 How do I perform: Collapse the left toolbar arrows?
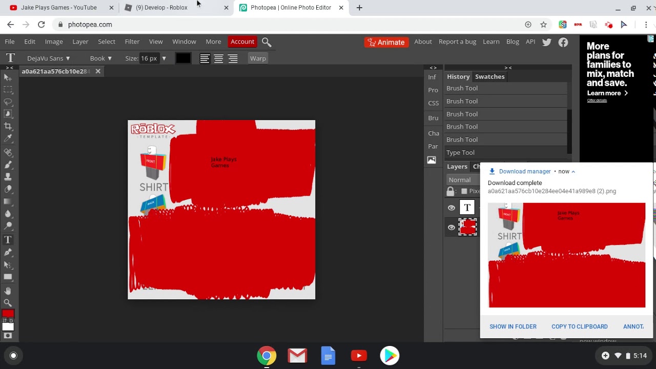pos(9,68)
